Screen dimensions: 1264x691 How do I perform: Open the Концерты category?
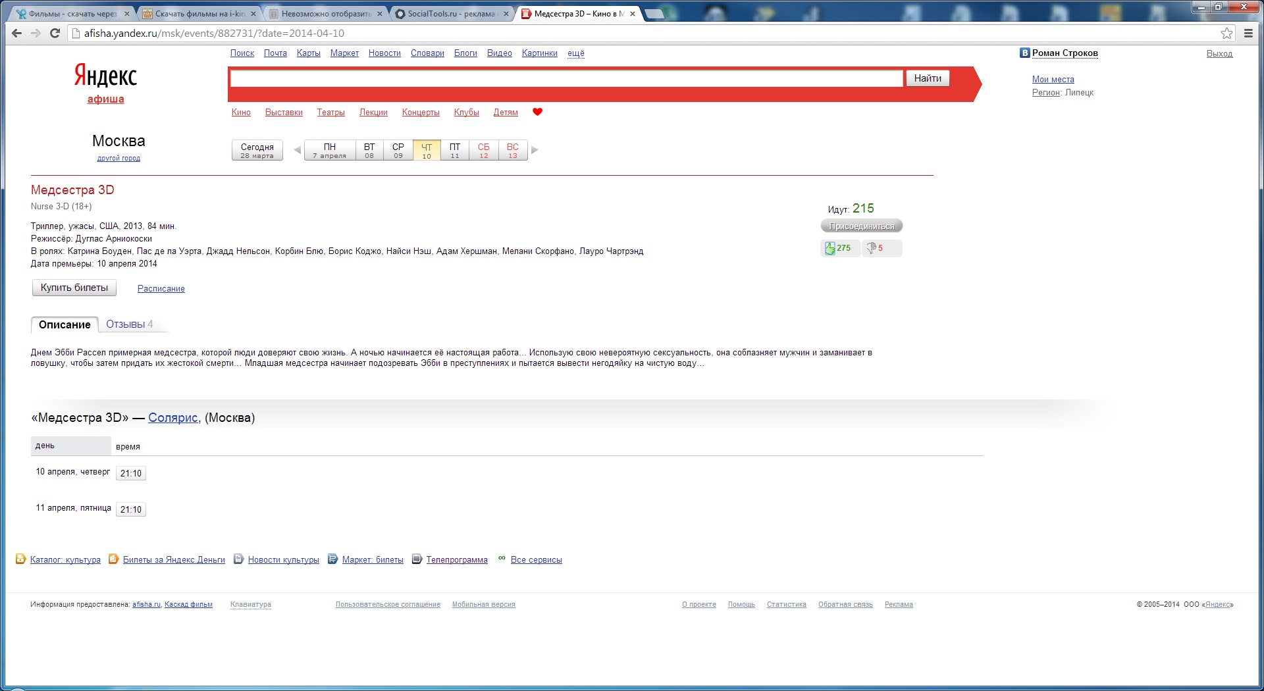click(x=421, y=113)
